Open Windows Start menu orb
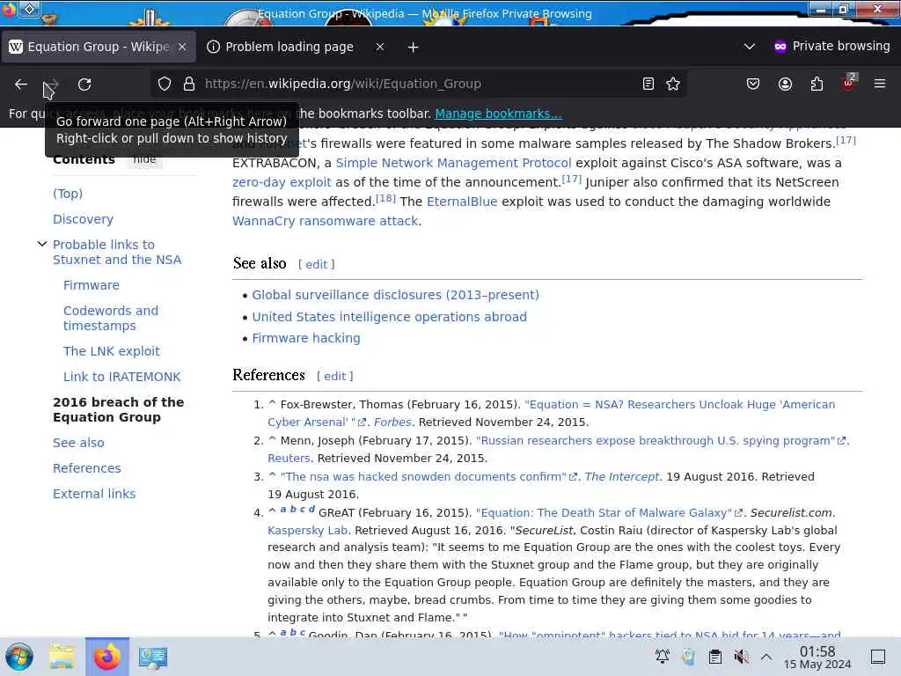901x676 pixels. pos(19,657)
